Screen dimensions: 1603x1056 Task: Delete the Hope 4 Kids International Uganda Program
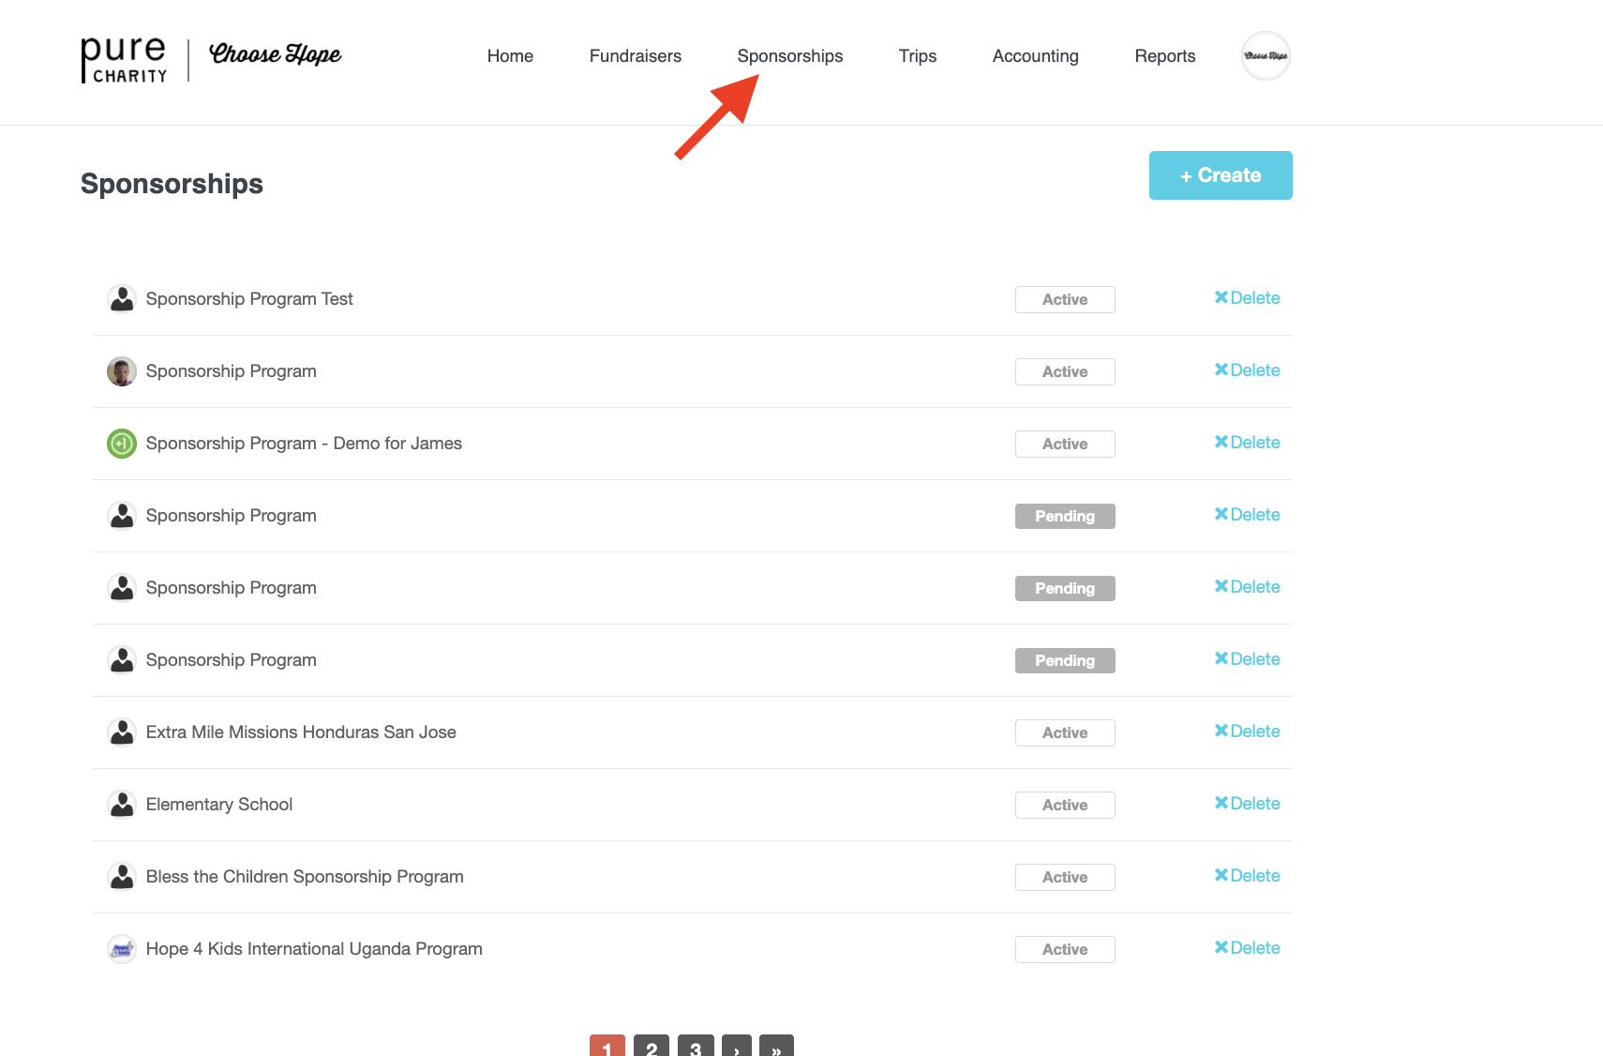pos(1247,947)
